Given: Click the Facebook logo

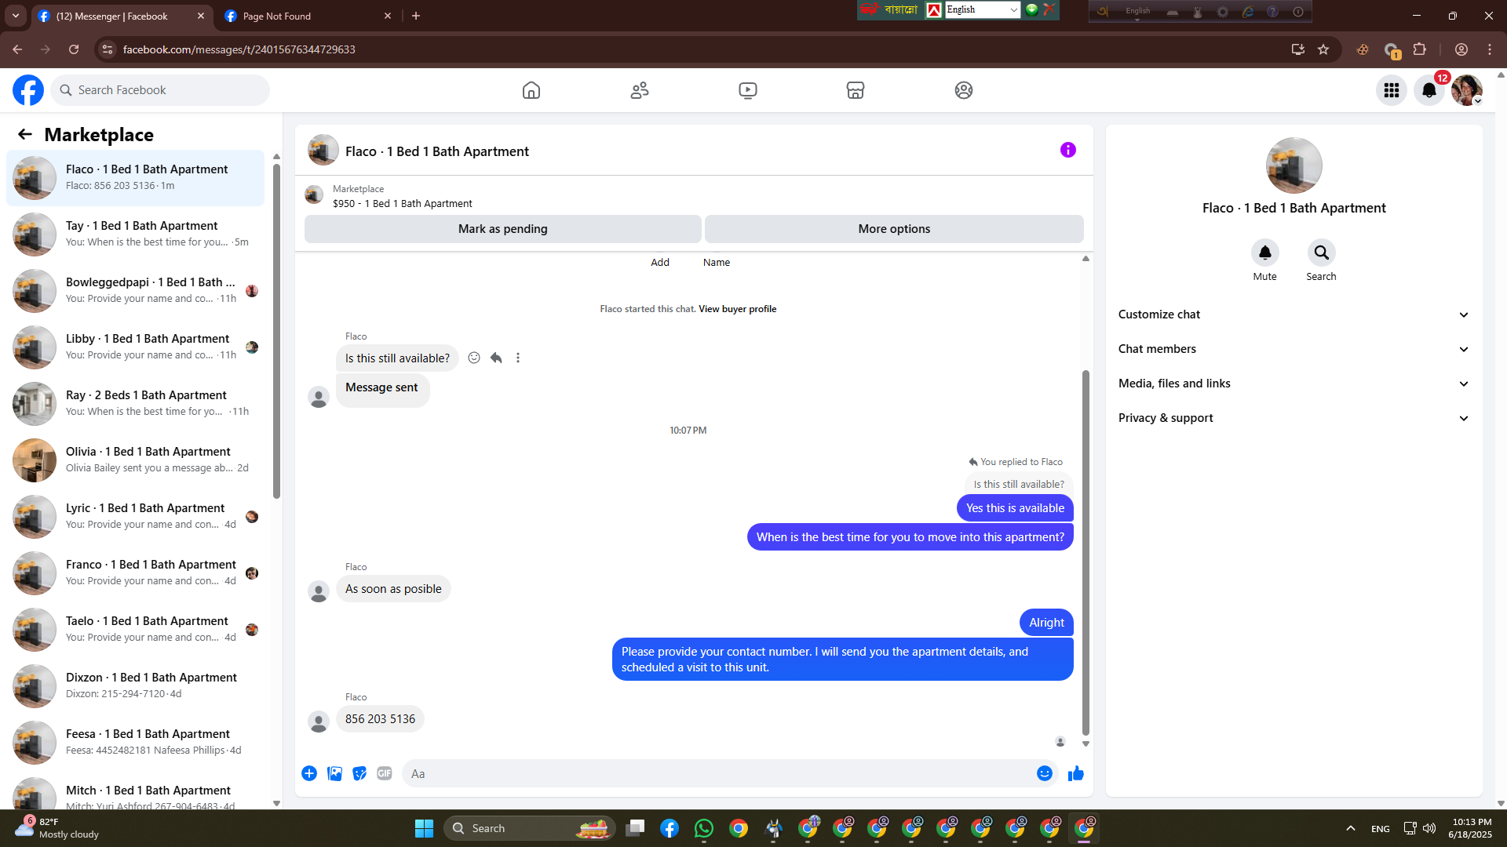Looking at the screenshot, I should pos(28,90).
